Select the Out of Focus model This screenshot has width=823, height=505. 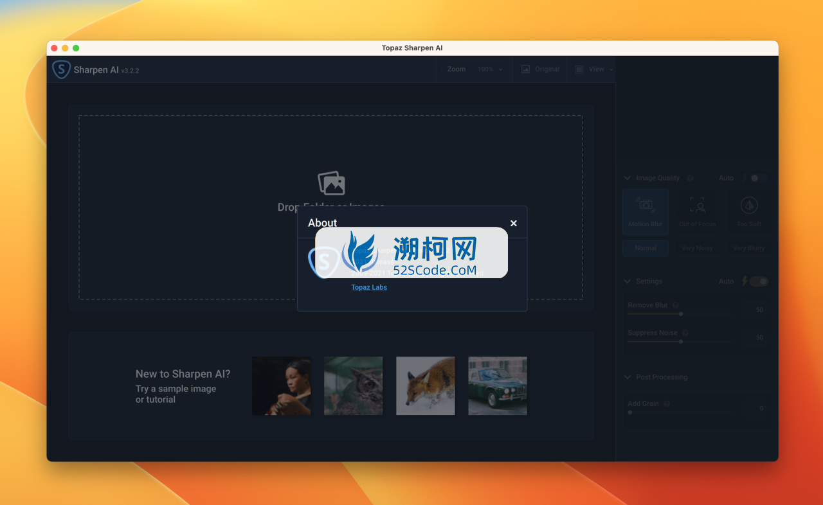pos(698,211)
